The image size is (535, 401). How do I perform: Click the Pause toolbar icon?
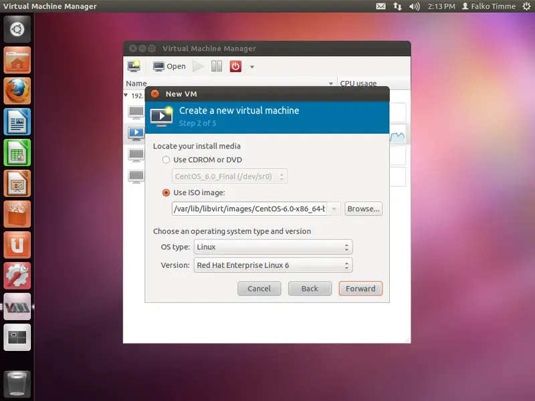pos(217,66)
